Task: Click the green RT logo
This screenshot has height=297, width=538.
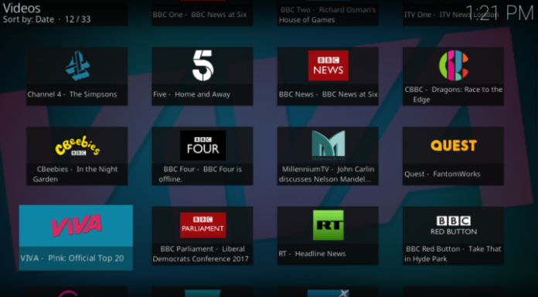Action: coord(328,225)
